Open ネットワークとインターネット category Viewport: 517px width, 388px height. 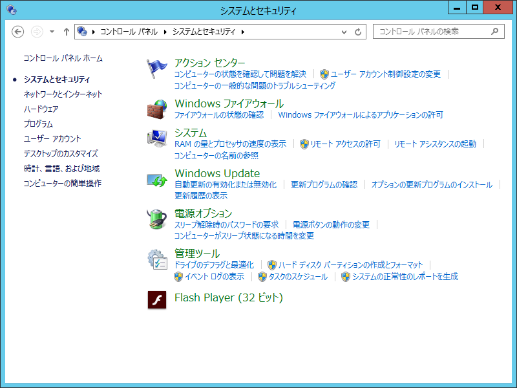63,94
